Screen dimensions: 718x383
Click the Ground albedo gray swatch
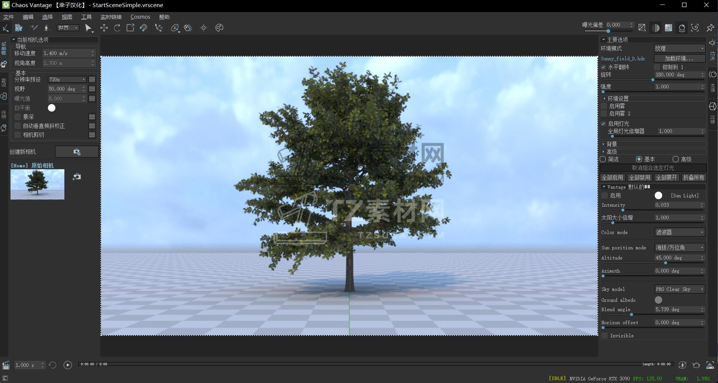pyautogui.click(x=658, y=300)
